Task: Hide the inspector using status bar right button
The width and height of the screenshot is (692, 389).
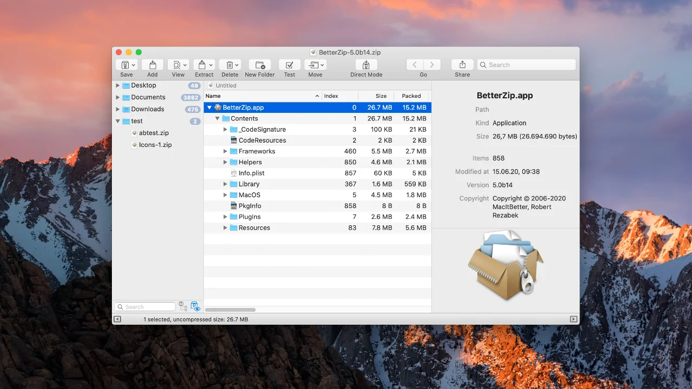Action: pos(574,319)
